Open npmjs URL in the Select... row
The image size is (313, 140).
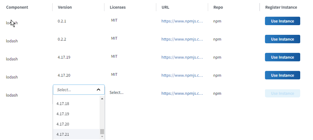[x=182, y=93]
